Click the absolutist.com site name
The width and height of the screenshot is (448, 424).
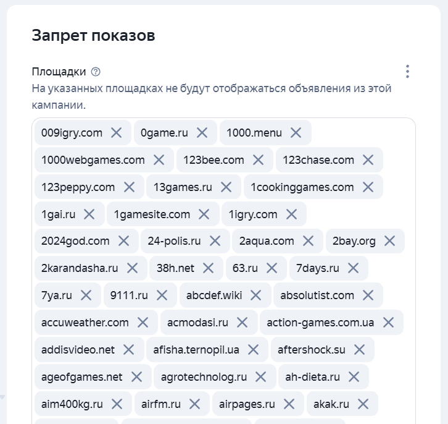coord(317,295)
